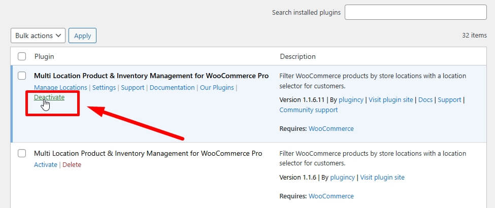Deactivate the active Multi Location plugin
The image size is (495, 208).
pyautogui.click(x=49, y=97)
